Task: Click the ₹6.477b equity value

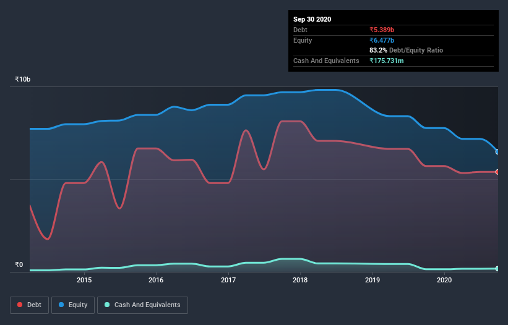Action: click(x=382, y=40)
